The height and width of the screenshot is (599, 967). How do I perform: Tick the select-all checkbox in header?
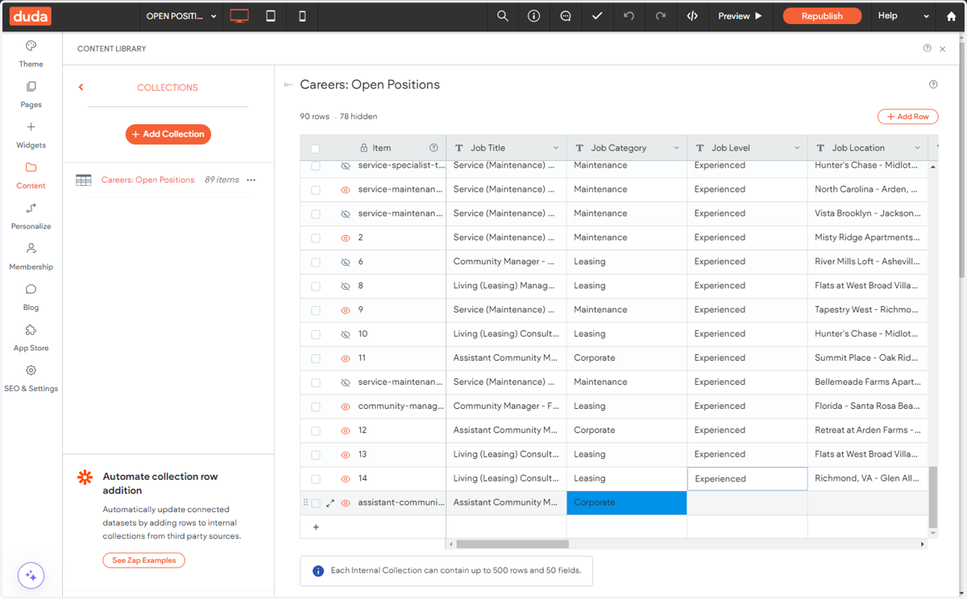pyautogui.click(x=315, y=148)
